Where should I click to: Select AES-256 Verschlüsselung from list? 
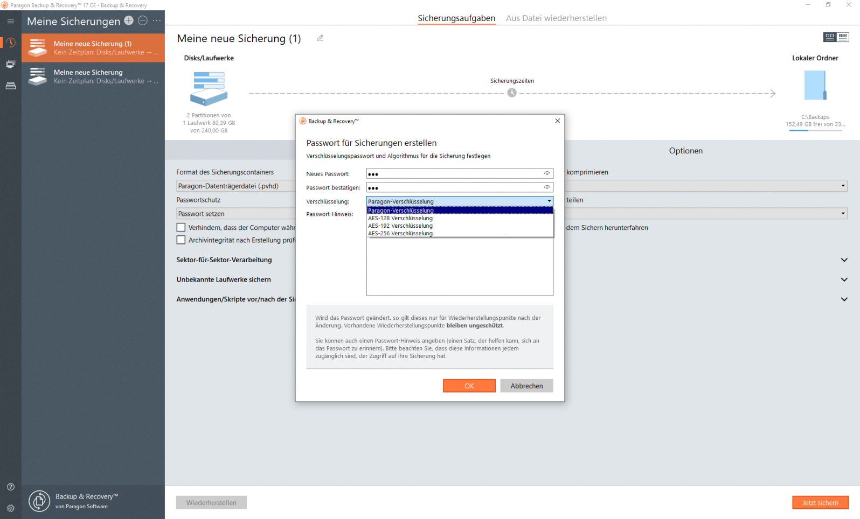(x=400, y=234)
